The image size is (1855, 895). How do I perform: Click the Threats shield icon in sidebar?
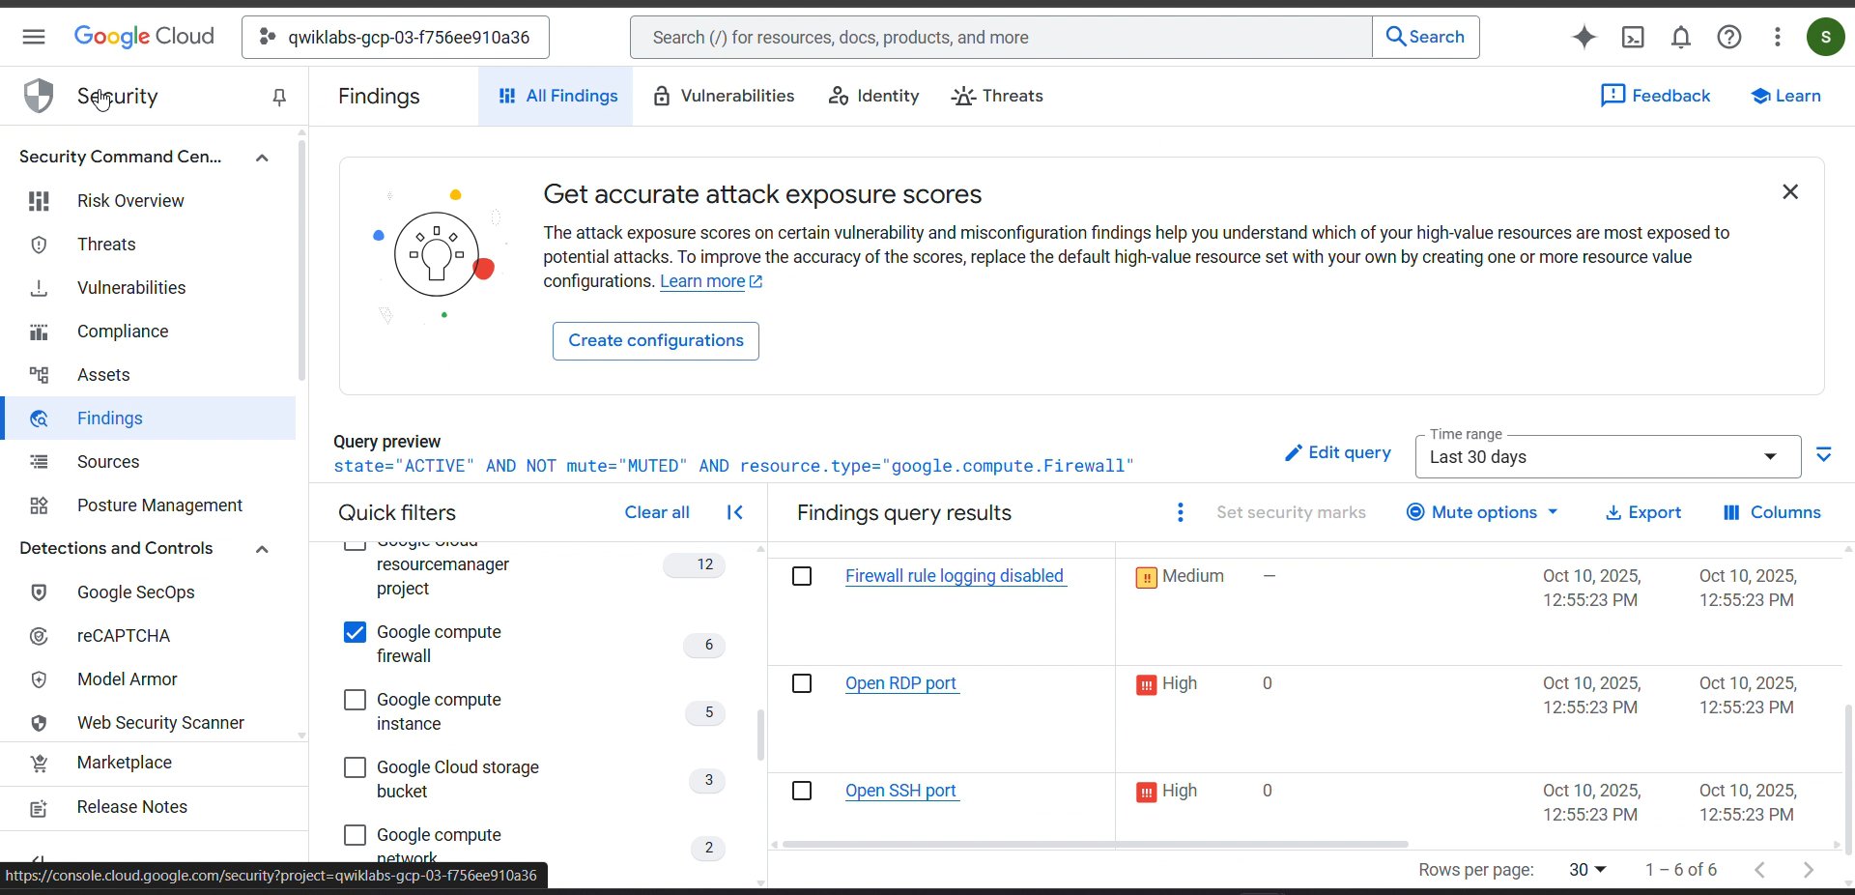pyautogui.click(x=39, y=245)
